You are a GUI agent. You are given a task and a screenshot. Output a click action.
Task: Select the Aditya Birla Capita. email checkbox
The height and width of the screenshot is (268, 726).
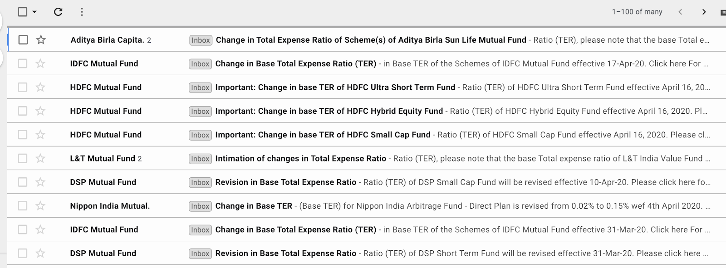(x=23, y=40)
